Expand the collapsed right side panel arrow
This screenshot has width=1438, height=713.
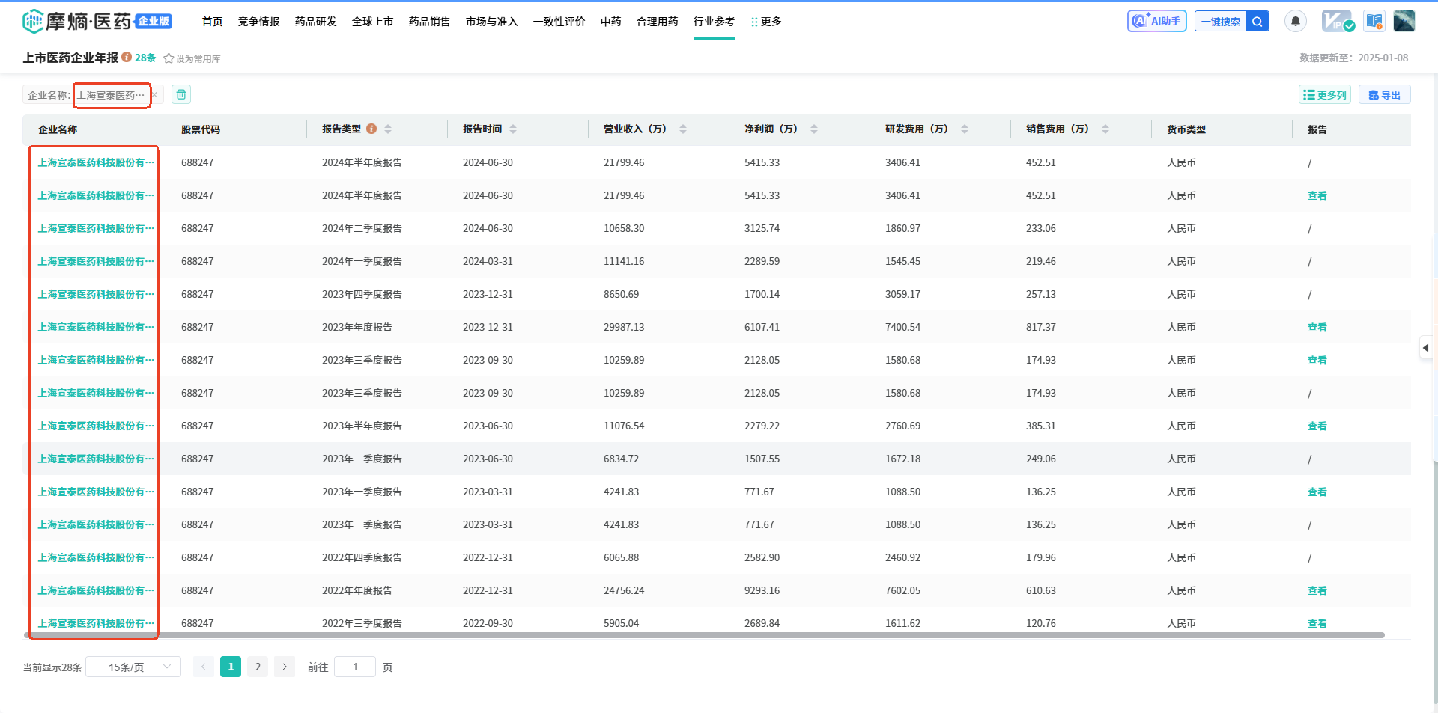tap(1426, 348)
